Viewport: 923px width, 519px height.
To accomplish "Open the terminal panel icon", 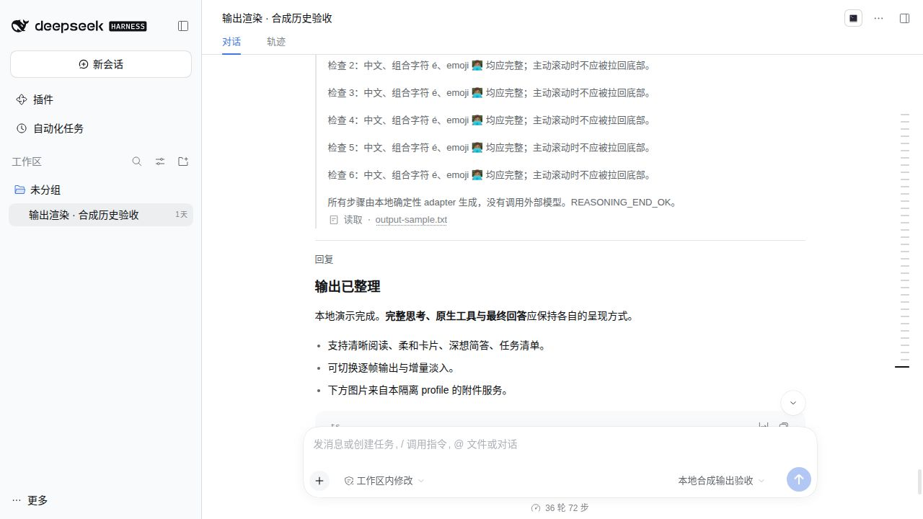I will pyautogui.click(x=853, y=18).
